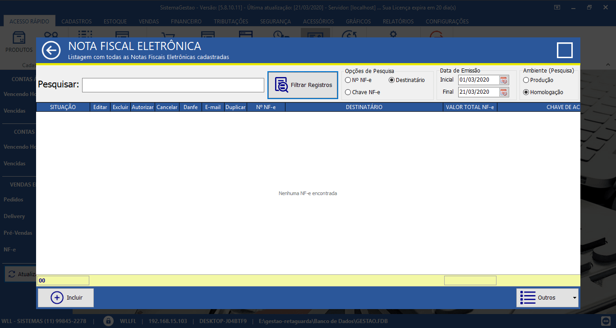Switch to the ACESSO RÁPIDO tab
The width and height of the screenshot is (616, 328).
tap(29, 21)
